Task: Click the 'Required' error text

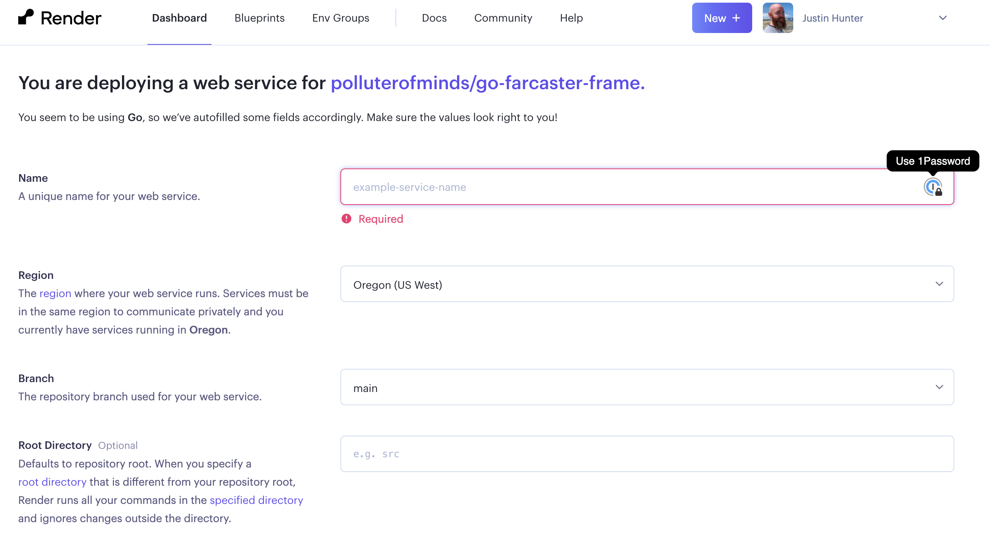Action: tap(381, 219)
